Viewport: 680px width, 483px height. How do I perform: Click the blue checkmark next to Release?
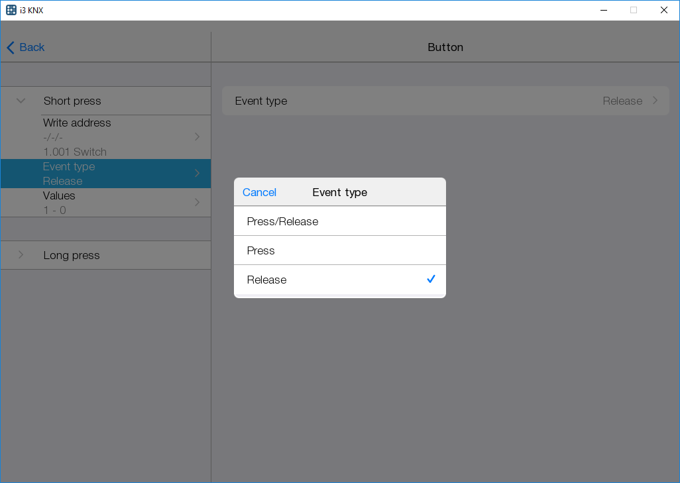pos(431,280)
